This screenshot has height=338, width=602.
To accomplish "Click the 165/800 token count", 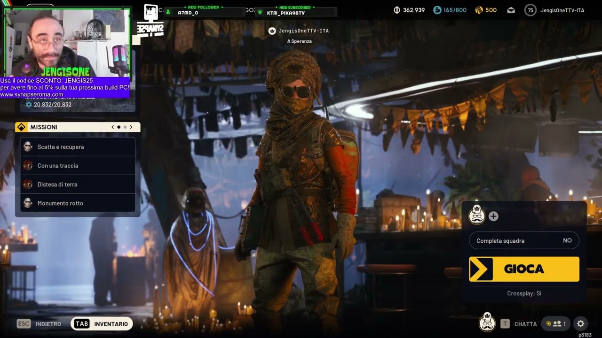I will pos(455,10).
